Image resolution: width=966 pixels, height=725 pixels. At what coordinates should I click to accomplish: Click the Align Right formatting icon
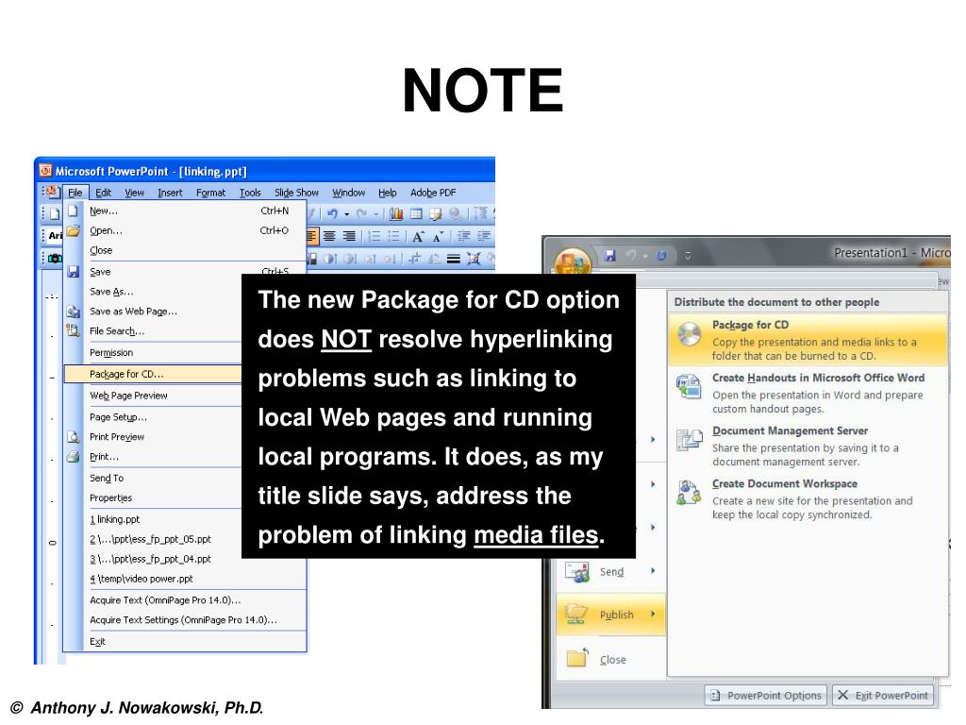pyautogui.click(x=349, y=236)
